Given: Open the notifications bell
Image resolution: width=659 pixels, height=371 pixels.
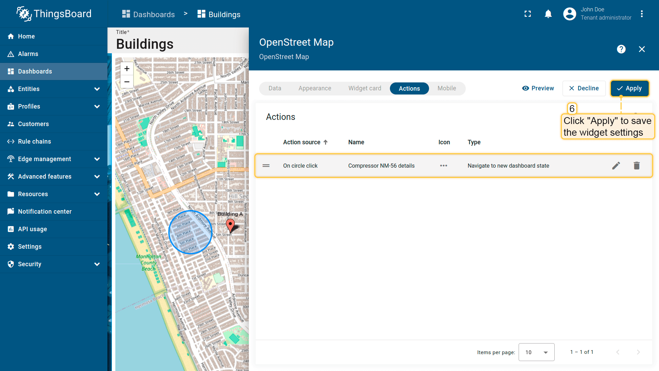Looking at the screenshot, I should tap(548, 14).
